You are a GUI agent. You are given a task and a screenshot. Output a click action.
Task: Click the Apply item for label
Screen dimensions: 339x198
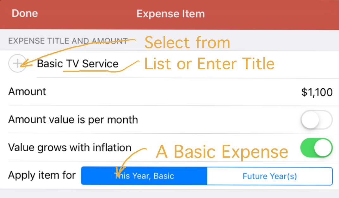pyautogui.click(x=42, y=175)
